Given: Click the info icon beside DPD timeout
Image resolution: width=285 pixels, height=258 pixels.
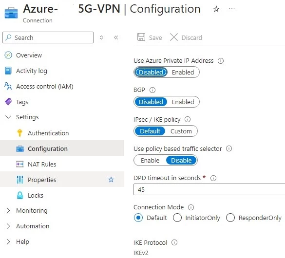Looking at the screenshot, I should pyautogui.click(x=213, y=178).
